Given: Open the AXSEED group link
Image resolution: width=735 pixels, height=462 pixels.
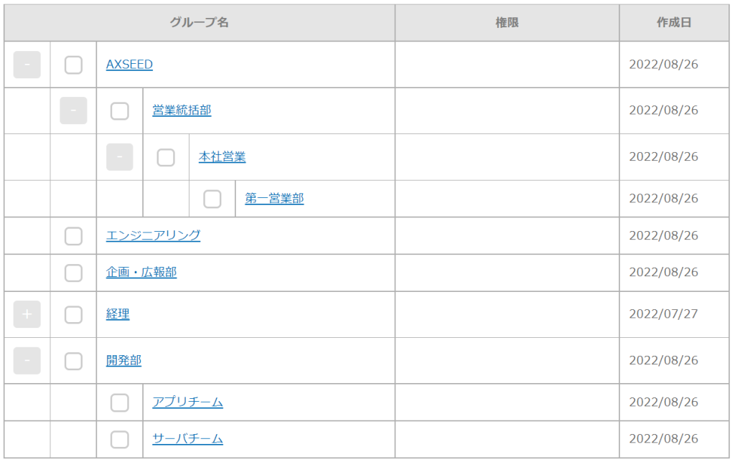Looking at the screenshot, I should [129, 65].
